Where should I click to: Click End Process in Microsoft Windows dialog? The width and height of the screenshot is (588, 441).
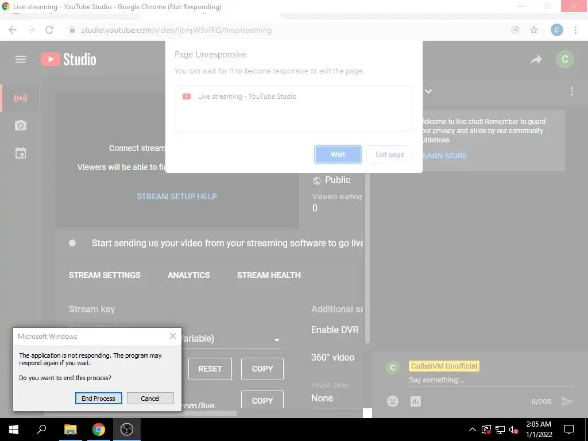(98, 399)
